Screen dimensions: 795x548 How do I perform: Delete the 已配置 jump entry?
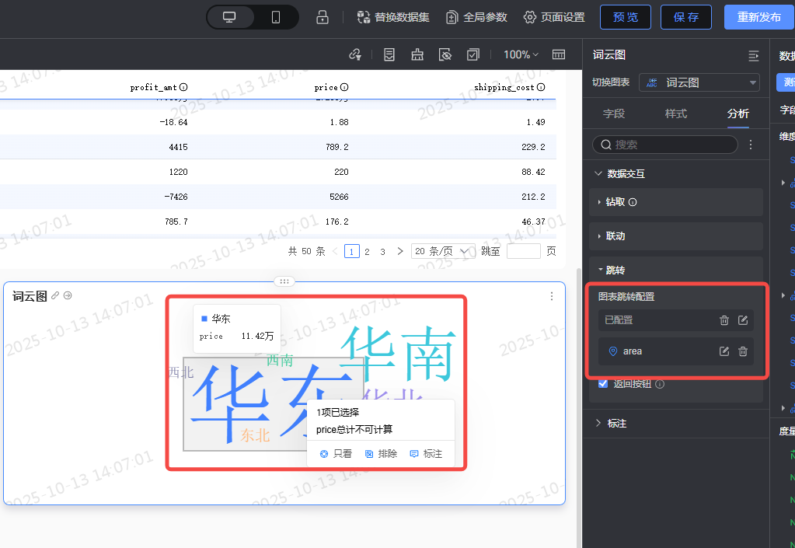(x=724, y=320)
